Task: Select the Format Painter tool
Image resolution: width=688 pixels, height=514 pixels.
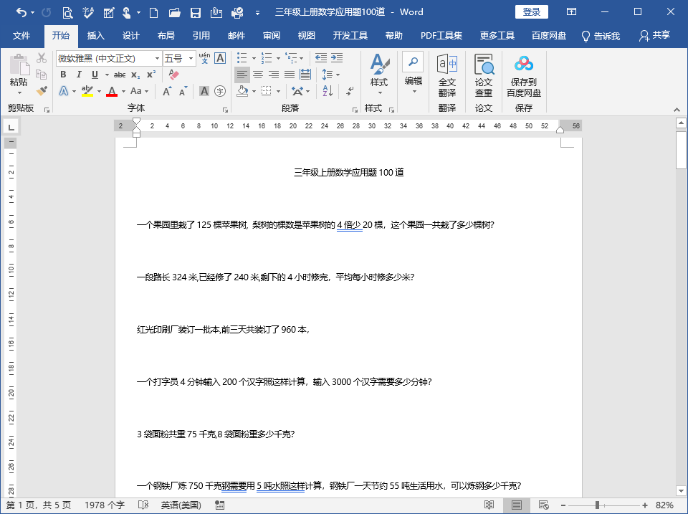Action: pyautogui.click(x=41, y=91)
